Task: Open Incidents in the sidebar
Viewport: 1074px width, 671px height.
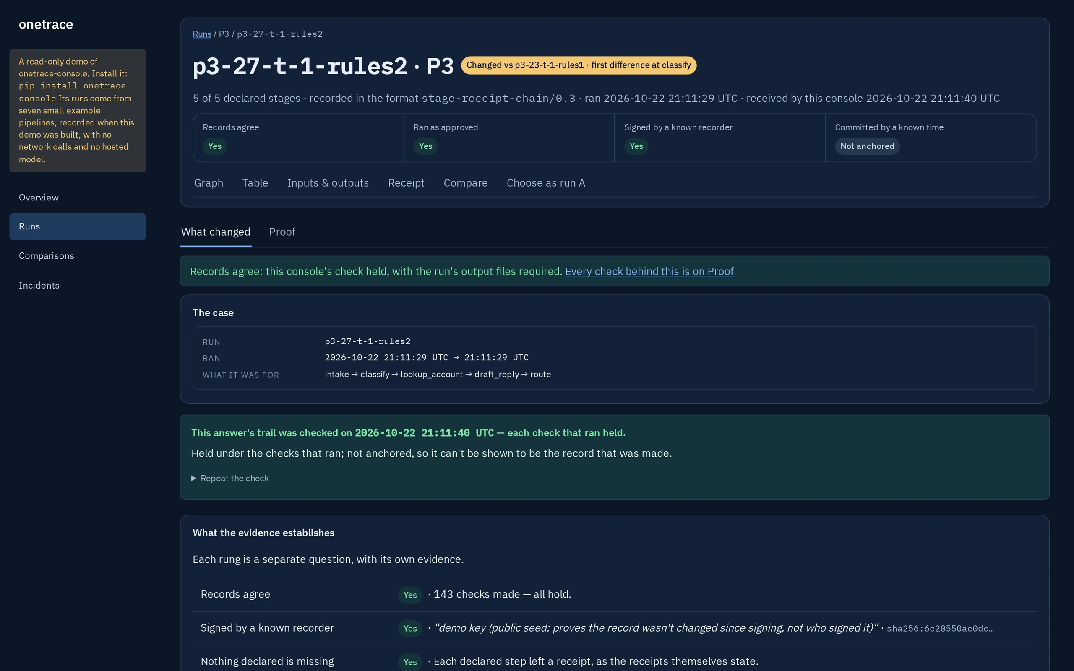Action: coord(78,285)
